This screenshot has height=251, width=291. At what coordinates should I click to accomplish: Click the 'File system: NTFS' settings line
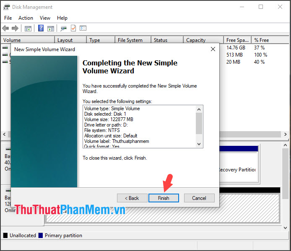coord(102,130)
